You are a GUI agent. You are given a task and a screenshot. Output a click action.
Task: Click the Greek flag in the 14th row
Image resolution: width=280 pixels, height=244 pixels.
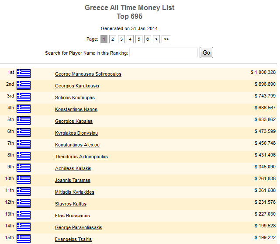click(x=24, y=227)
